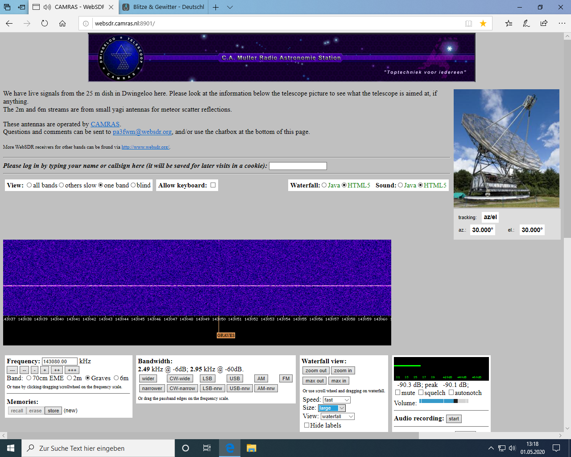Select the 'others slow' view option
Viewport: 571px width, 457px height.
coord(62,185)
